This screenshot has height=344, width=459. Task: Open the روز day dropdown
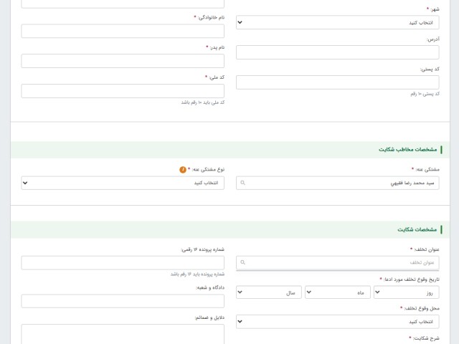407,292
